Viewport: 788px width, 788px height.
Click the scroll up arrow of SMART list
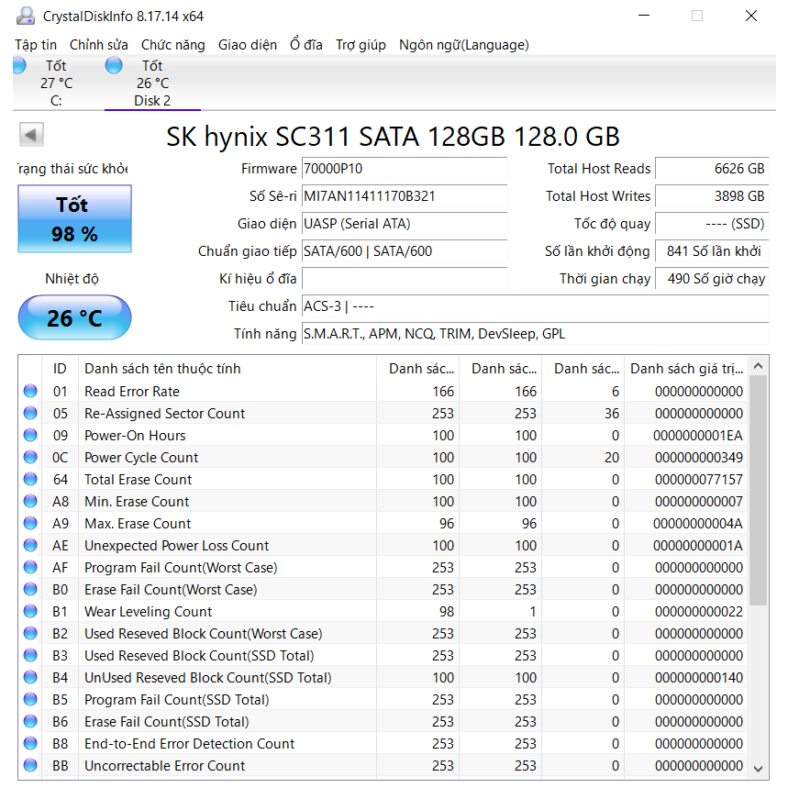pyautogui.click(x=759, y=366)
